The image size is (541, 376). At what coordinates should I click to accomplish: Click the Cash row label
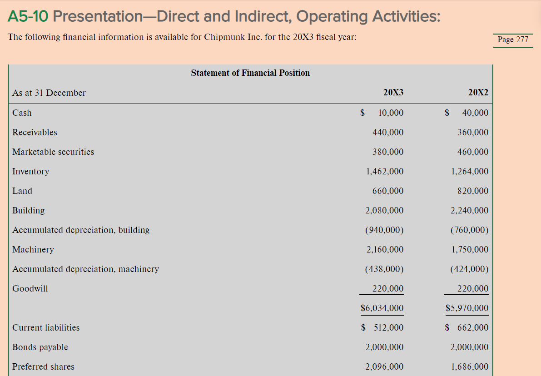(x=22, y=113)
